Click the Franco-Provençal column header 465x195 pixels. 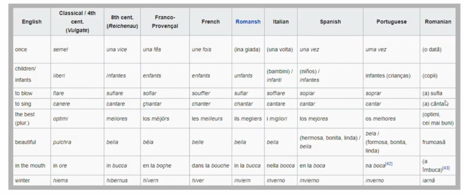point(165,22)
